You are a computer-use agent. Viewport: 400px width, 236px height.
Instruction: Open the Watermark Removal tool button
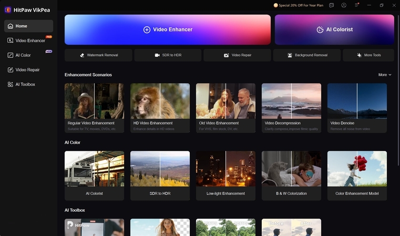click(98, 55)
